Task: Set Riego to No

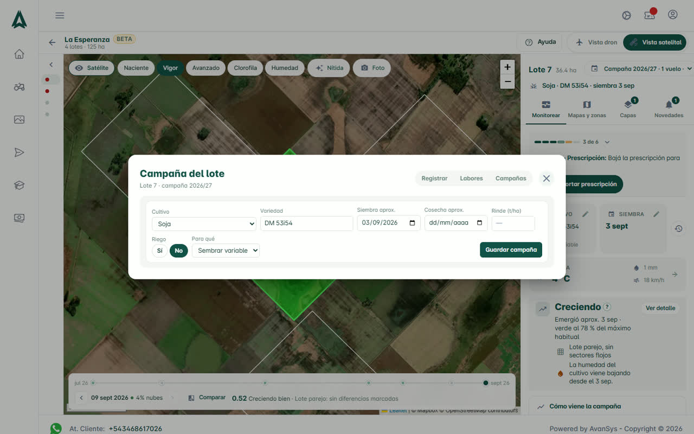Action: coord(178,251)
